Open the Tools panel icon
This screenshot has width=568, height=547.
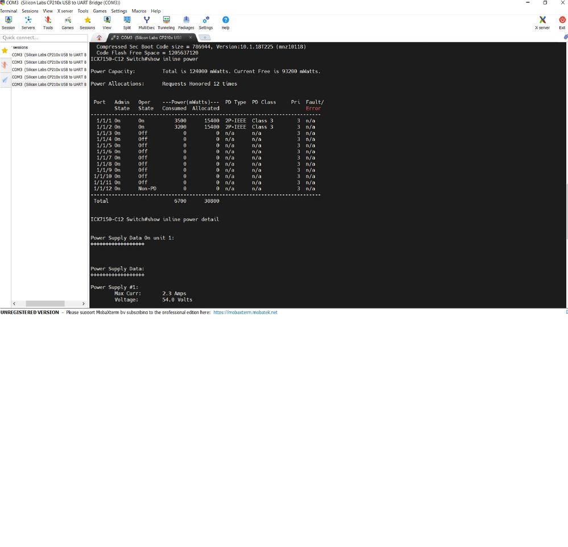48,23
